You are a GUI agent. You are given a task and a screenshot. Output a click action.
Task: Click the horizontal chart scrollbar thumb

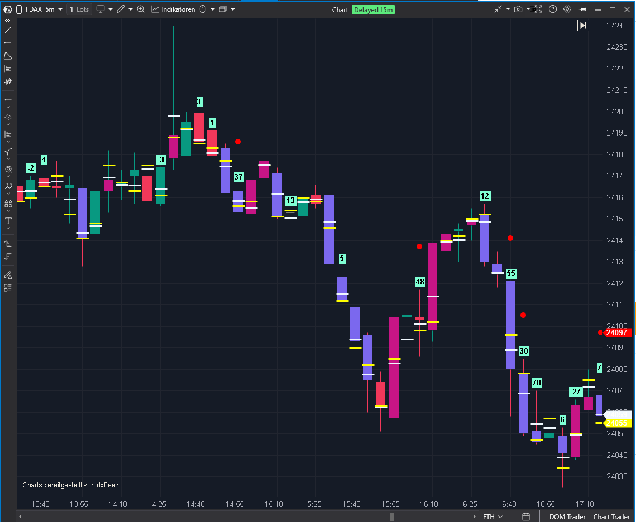point(392,517)
